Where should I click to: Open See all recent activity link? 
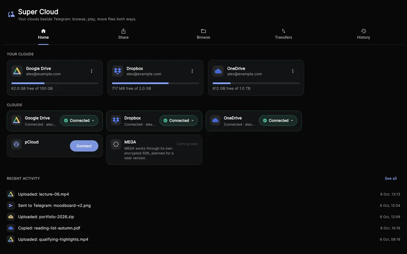coord(391,178)
